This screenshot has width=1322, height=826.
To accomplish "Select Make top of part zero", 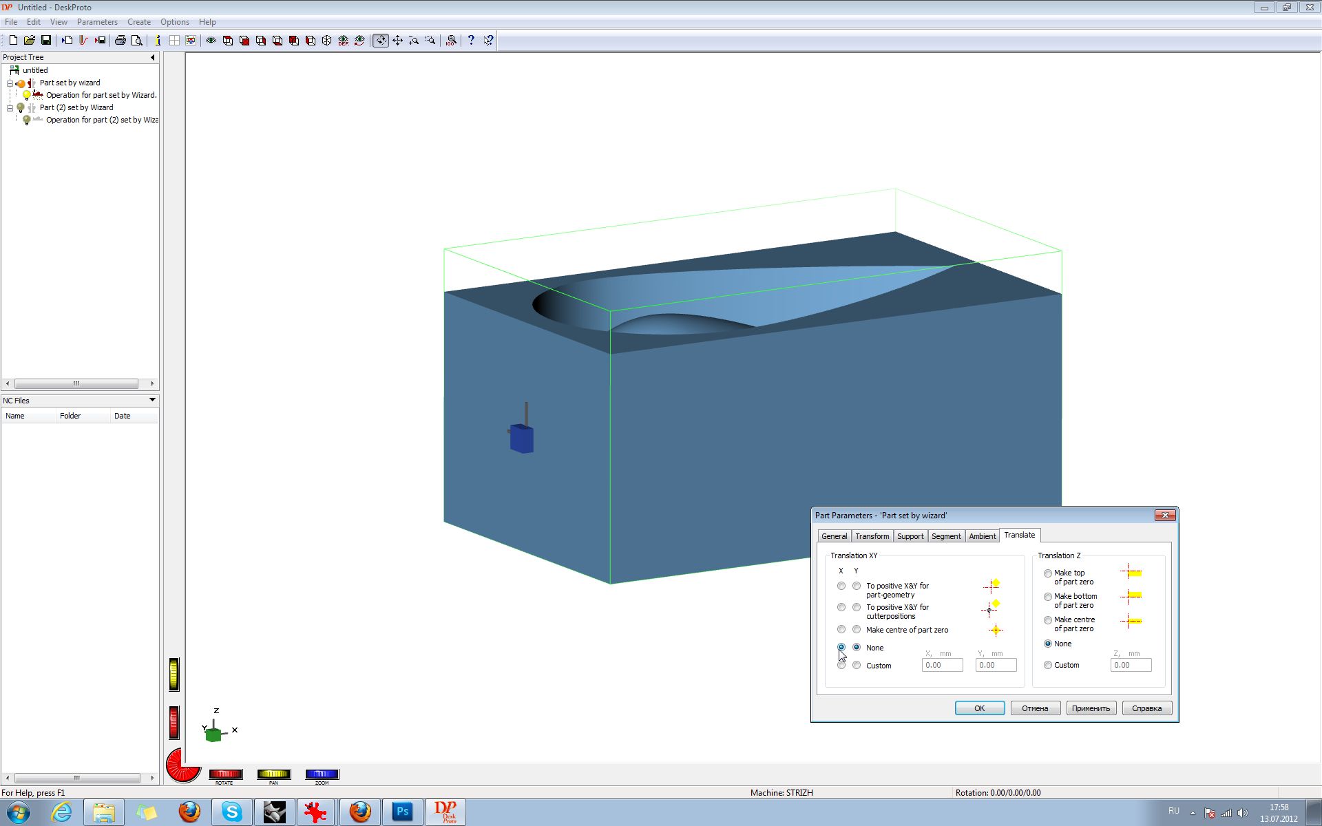I will 1048,573.
